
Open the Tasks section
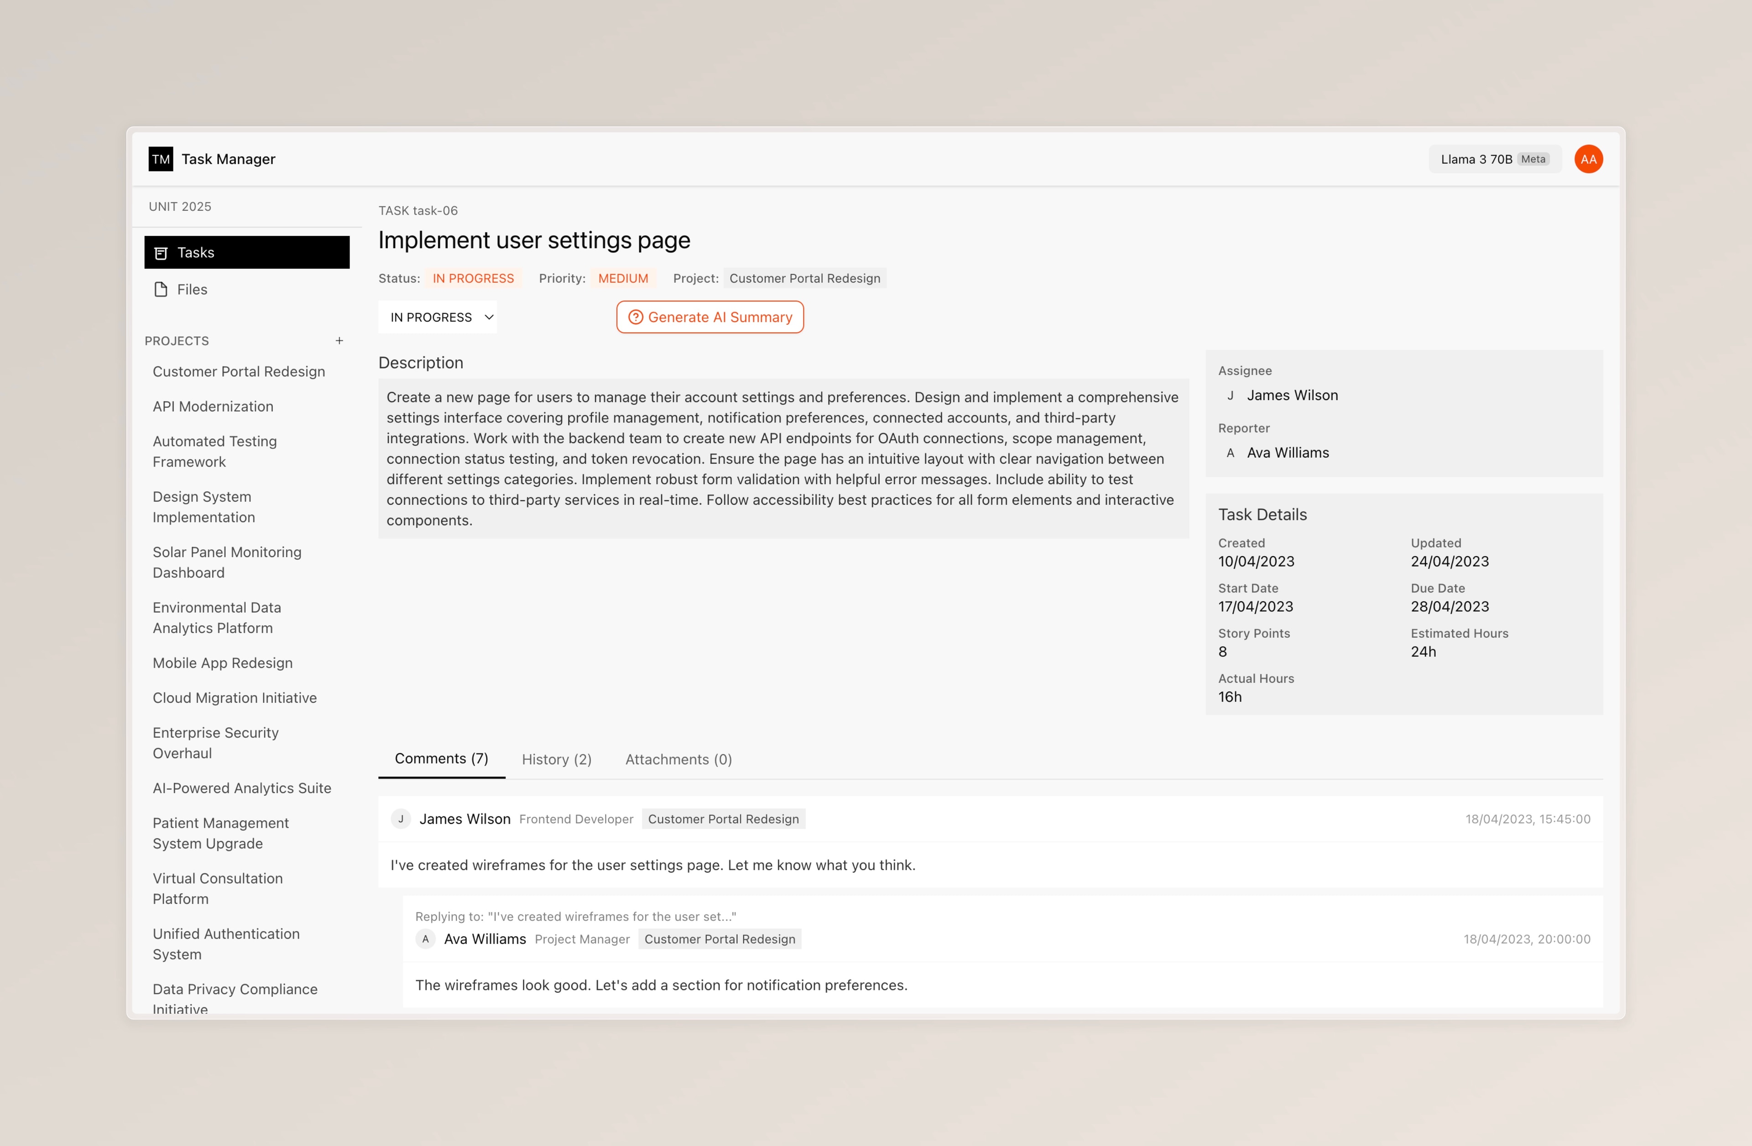247,252
